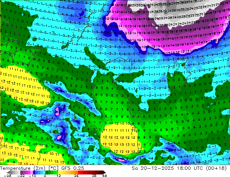
Task: Click the dark maroon arrow at legend's hot end
Action: [104, 172]
